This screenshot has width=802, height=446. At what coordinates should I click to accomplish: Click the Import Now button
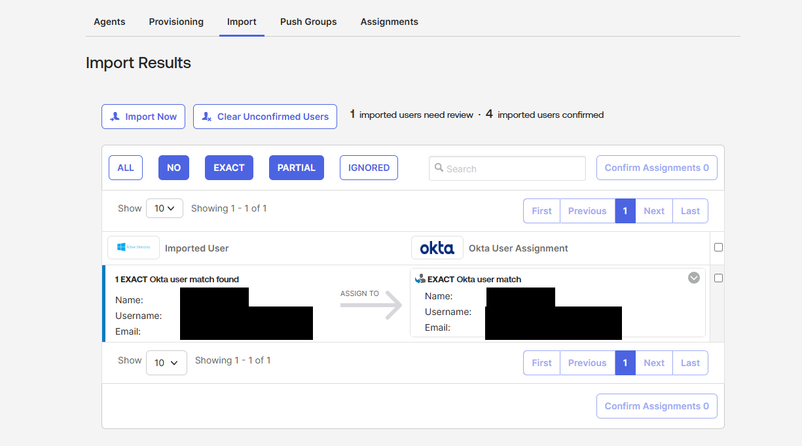pyautogui.click(x=143, y=117)
